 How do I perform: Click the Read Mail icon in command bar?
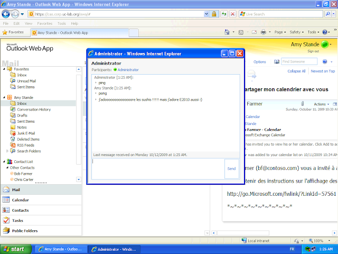(x=255, y=32)
